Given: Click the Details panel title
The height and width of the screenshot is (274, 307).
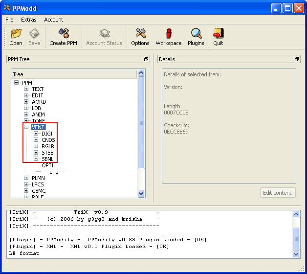Looking at the screenshot, I should (x=167, y=59).
